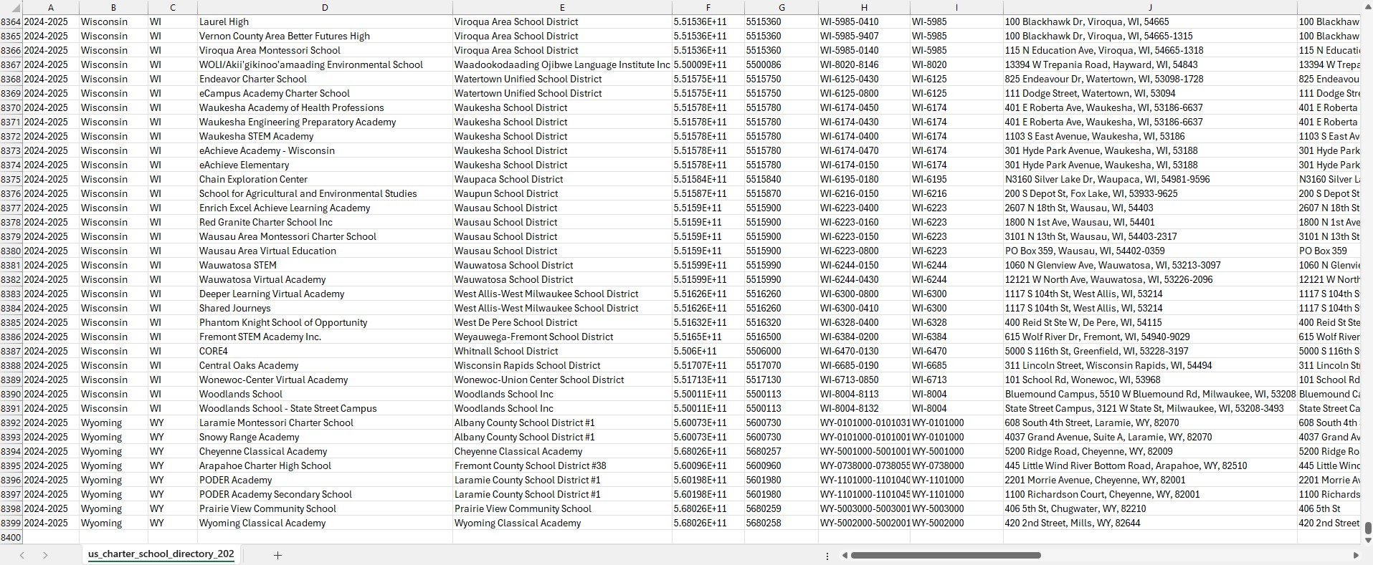Screen dimensions: 1373x565
Task: Add a new sheet with plus icon
Action: pos(277,555)
